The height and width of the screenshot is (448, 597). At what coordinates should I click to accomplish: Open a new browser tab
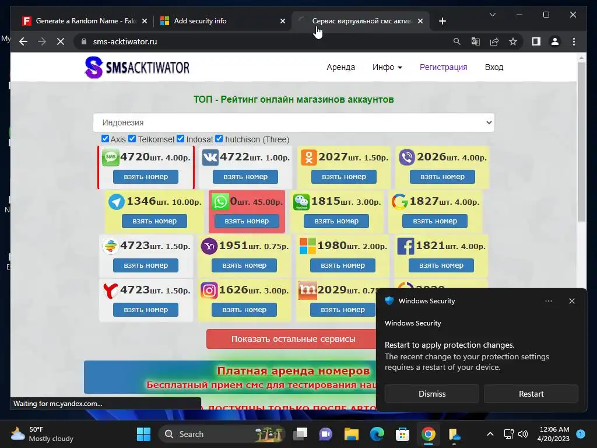[442, 22]
